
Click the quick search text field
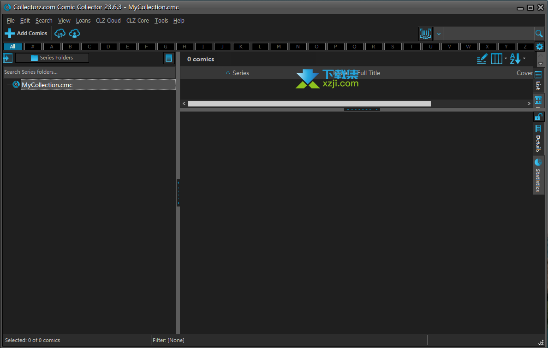(x=488, y=34)
